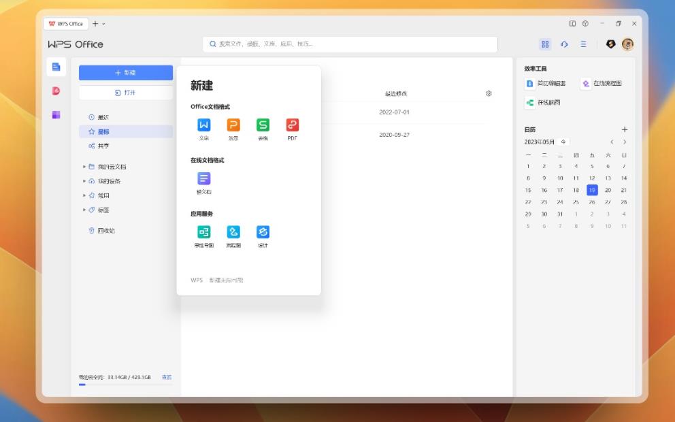675x422 pixels.
Task: Switch to the WPS Office tab
Action: 66,24
